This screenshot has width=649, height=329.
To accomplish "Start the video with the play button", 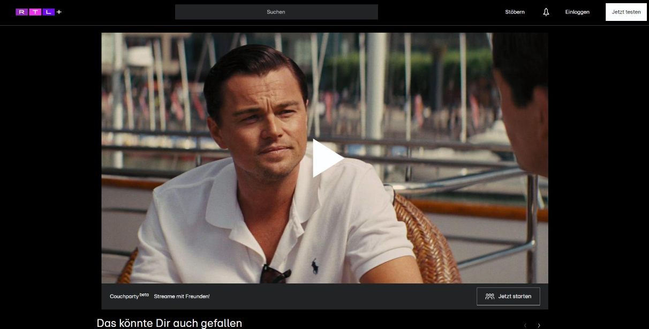I will click(x=327, y=158).
